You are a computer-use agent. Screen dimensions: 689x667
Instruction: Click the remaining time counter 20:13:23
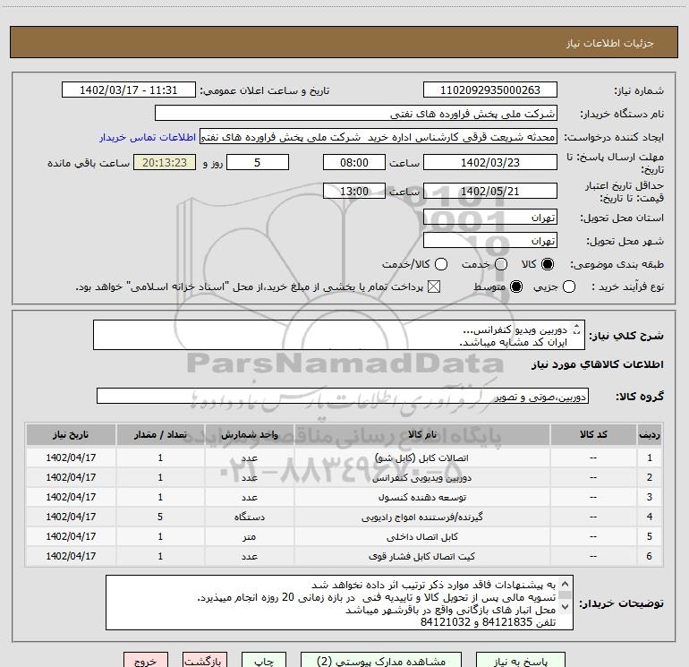pyautogui.click(x=165, y=162)
